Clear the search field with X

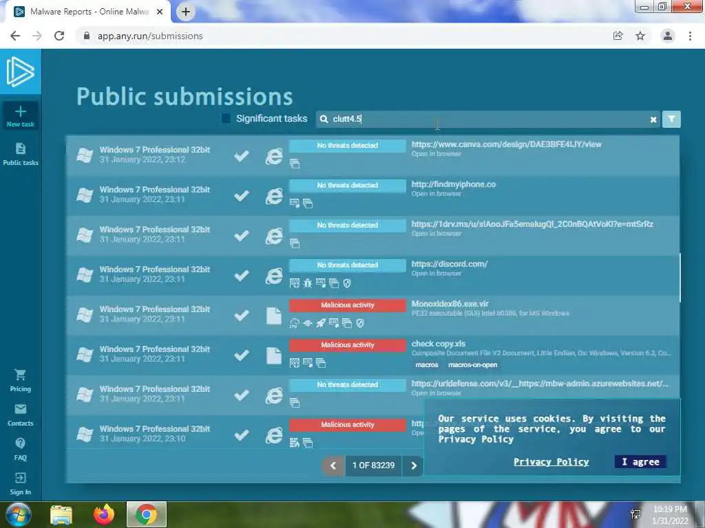pyautogui.click(x=653, y=120)
